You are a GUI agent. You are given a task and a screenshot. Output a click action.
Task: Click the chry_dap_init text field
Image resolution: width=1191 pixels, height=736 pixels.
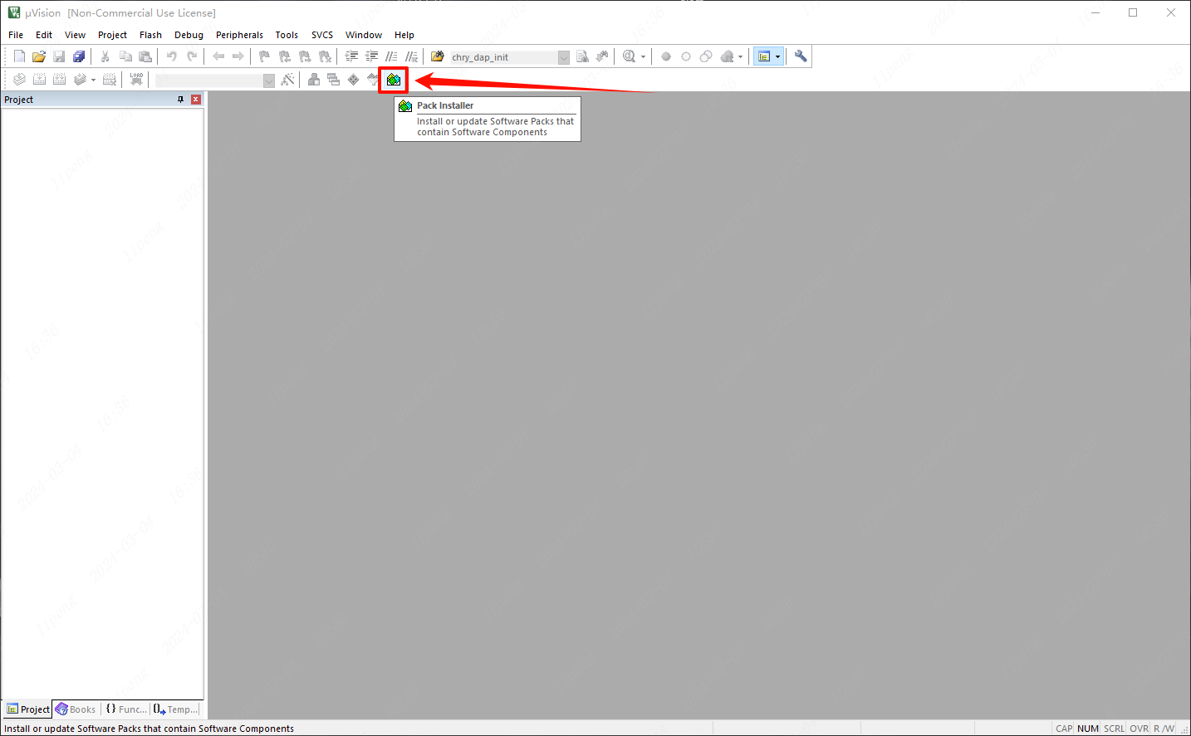click(x=502, y=57)
